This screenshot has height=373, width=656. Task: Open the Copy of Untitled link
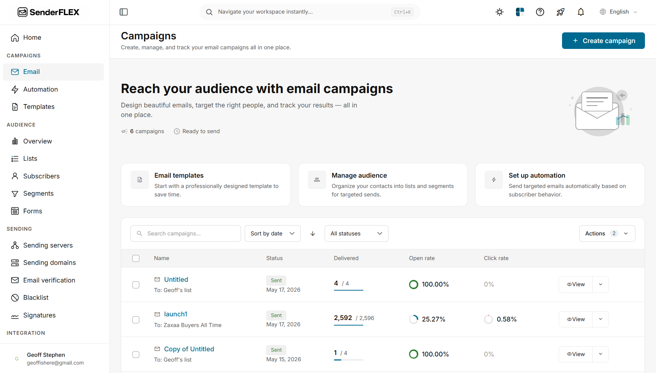tap(189, 349)
